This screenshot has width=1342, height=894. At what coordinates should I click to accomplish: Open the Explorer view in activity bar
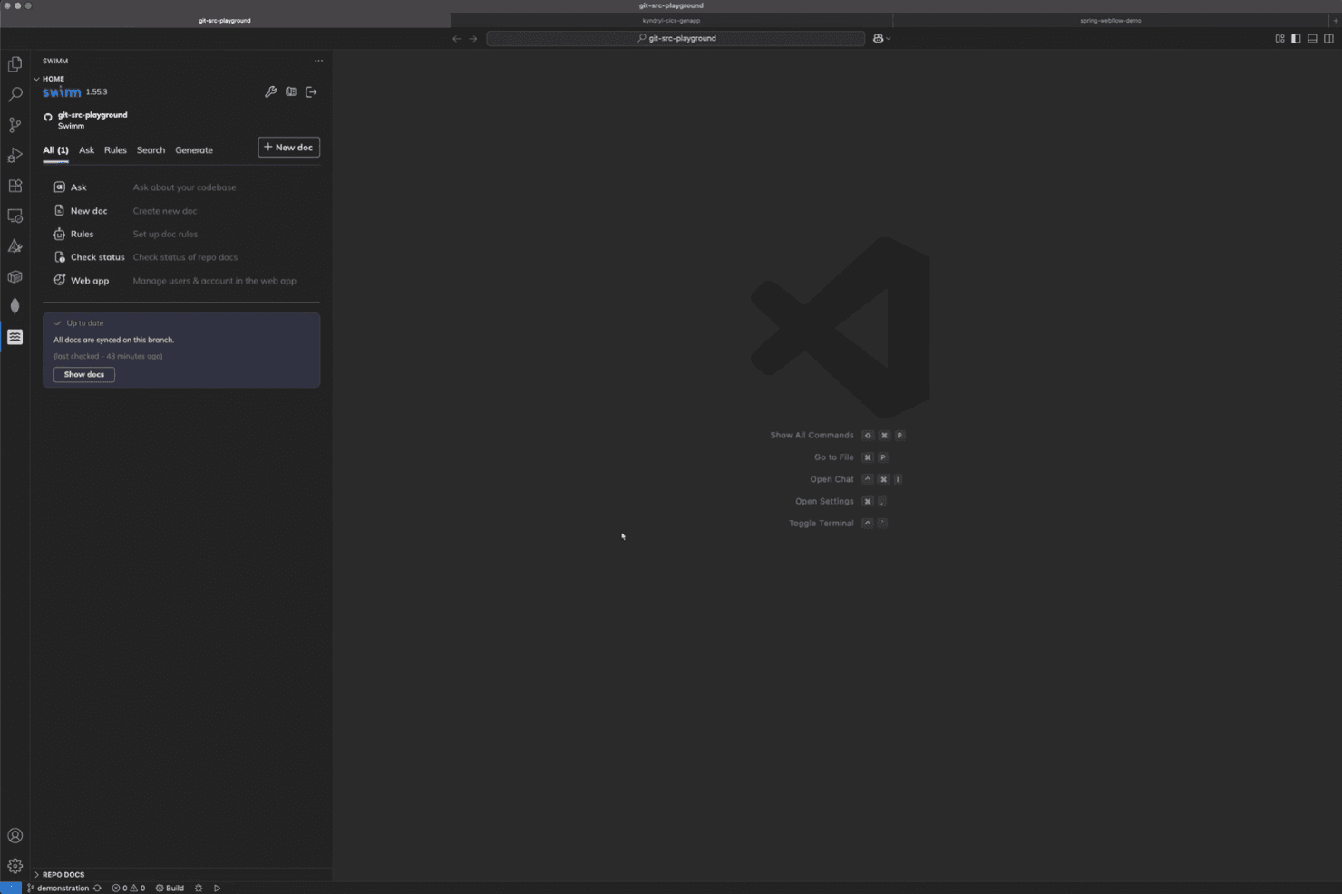click(15, 64)
